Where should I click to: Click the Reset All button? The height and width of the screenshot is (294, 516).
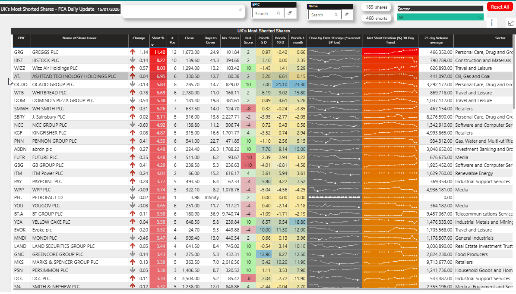pos(500,7)
